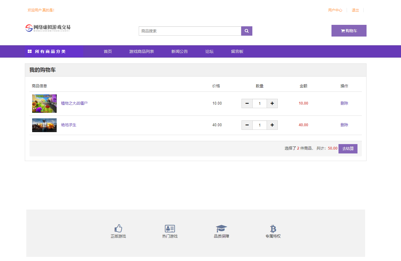Click the bitcoin 专属特权 icon
The height and width of the screenshot is (261, 401).
[x=273, y=228]
